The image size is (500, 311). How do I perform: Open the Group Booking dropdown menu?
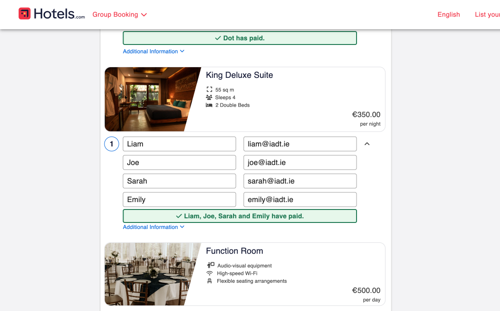click(119, 14)
